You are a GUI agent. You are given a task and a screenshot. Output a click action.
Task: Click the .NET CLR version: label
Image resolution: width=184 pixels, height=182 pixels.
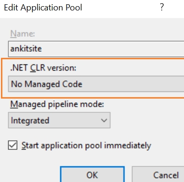(x=43, y=68)
